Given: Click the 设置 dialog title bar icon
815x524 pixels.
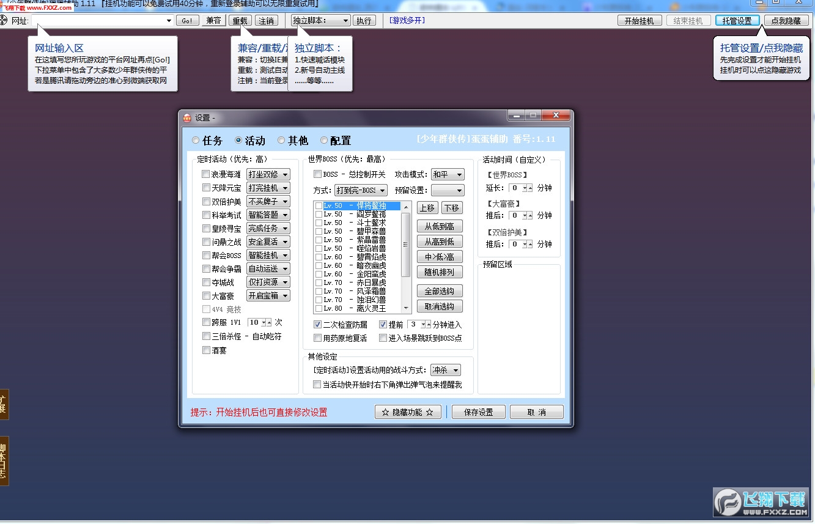Looking at the screenshot, I should tap(188, 117).
